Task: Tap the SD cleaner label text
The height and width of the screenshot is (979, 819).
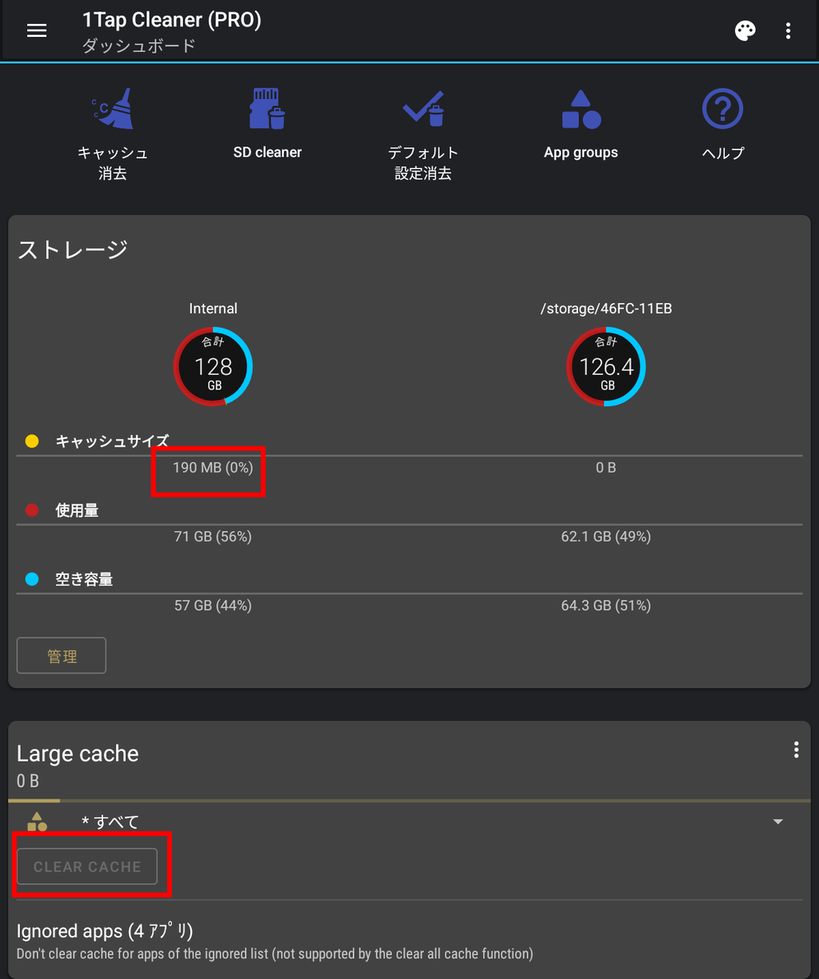Action: point(267,152)
